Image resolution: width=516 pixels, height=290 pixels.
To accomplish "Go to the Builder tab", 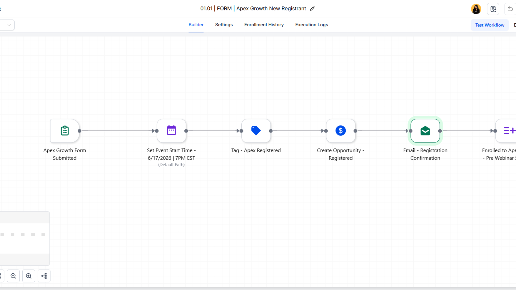I will click(x=196, y=25).
